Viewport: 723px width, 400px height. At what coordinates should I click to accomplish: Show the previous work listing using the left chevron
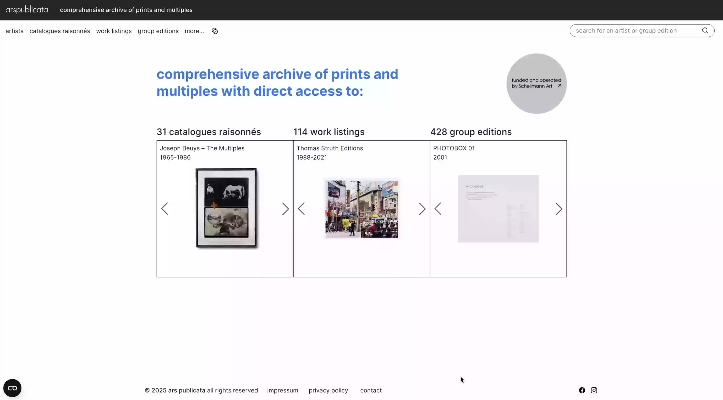point(301,208)
